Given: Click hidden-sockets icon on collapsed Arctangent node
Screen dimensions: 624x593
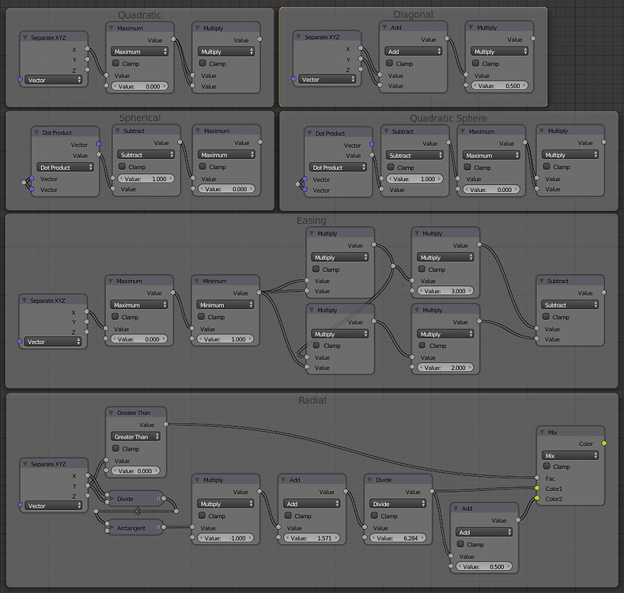Looking at the screenshot, I should point(158,527).
